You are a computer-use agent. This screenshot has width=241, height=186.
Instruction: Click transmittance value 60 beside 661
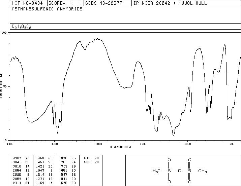pos(73,170)
